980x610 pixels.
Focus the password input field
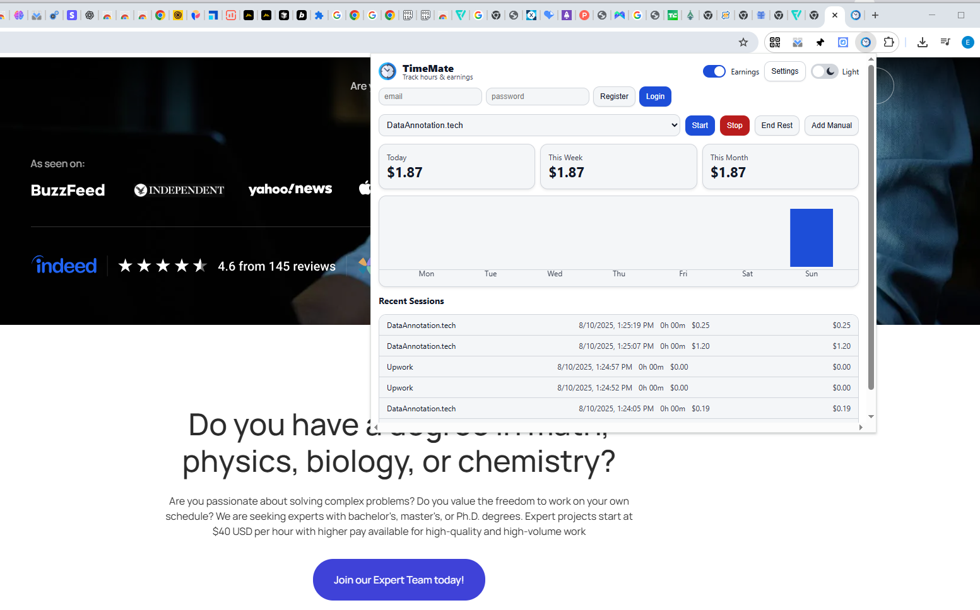[x=538, y=97]
